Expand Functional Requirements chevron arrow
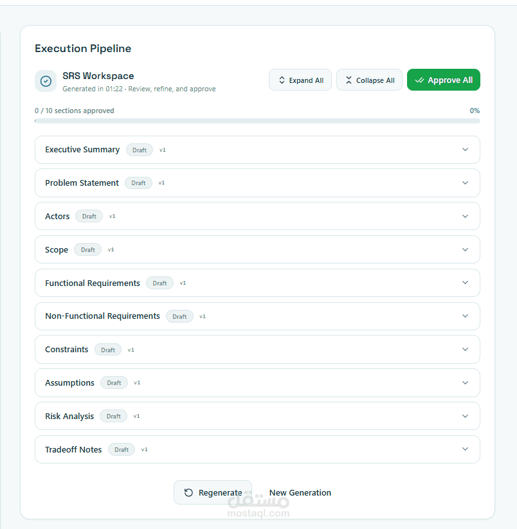The height and width of the screenshot is (529, 517). [466, 283]
